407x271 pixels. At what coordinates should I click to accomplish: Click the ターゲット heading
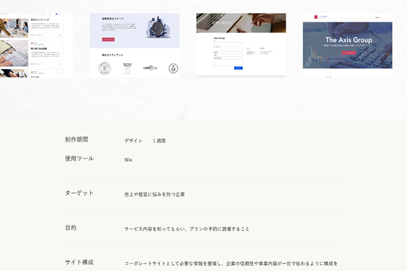coord(79,193)
